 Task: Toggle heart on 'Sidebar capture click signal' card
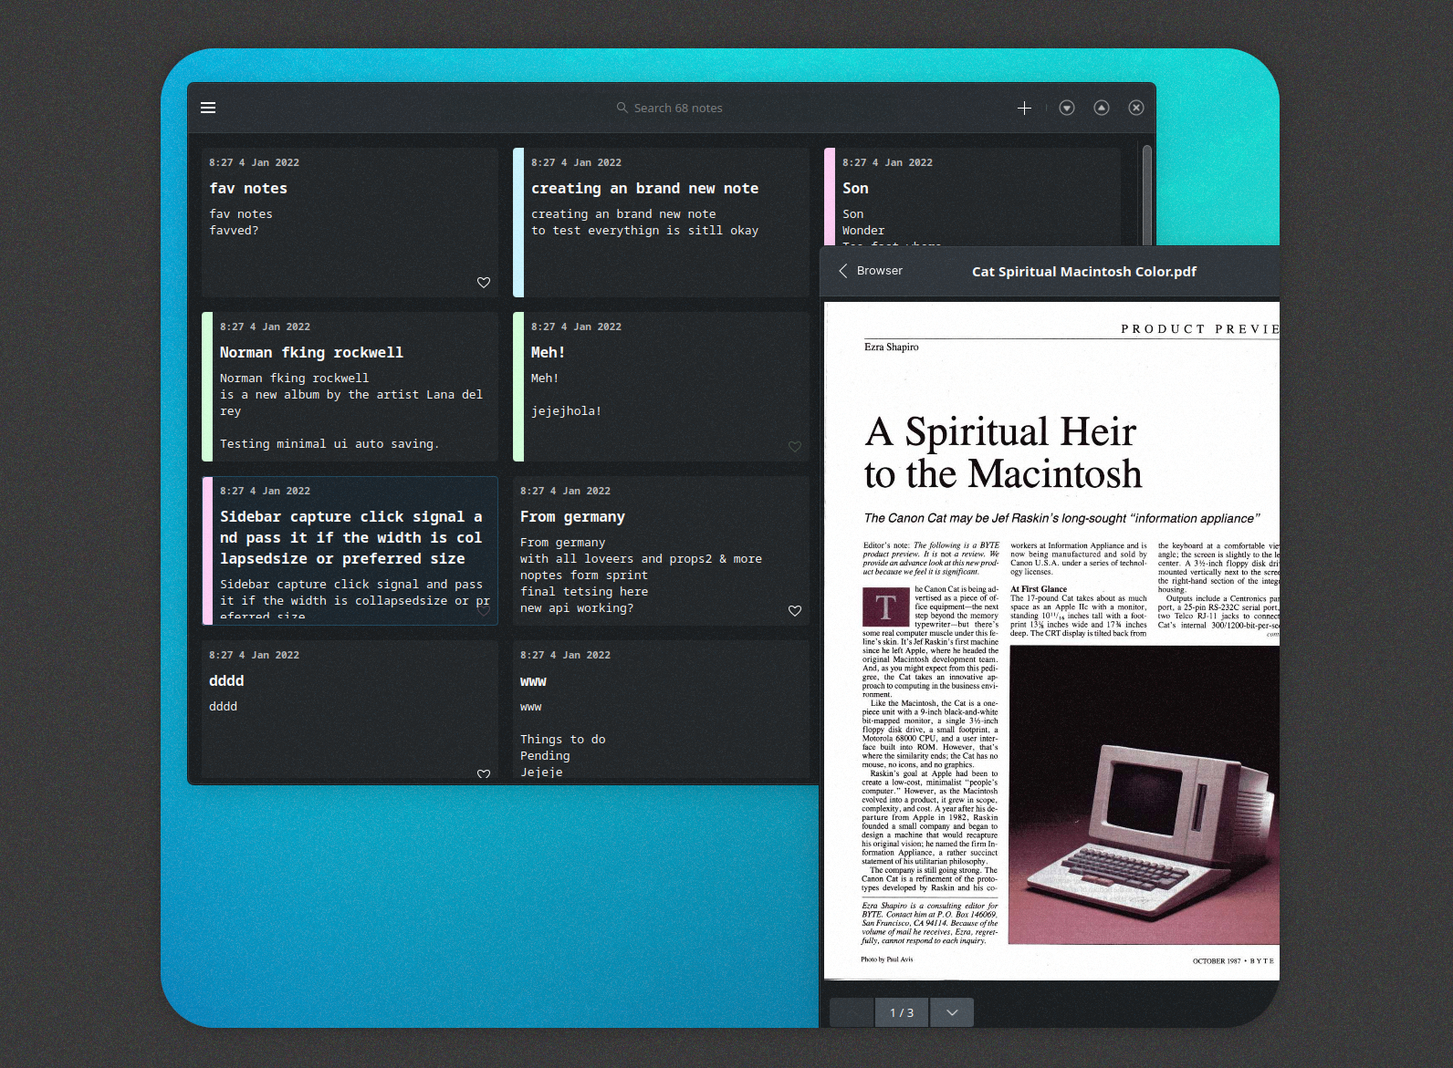484,611
